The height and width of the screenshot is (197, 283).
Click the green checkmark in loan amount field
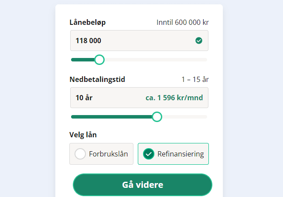point(199,41)
